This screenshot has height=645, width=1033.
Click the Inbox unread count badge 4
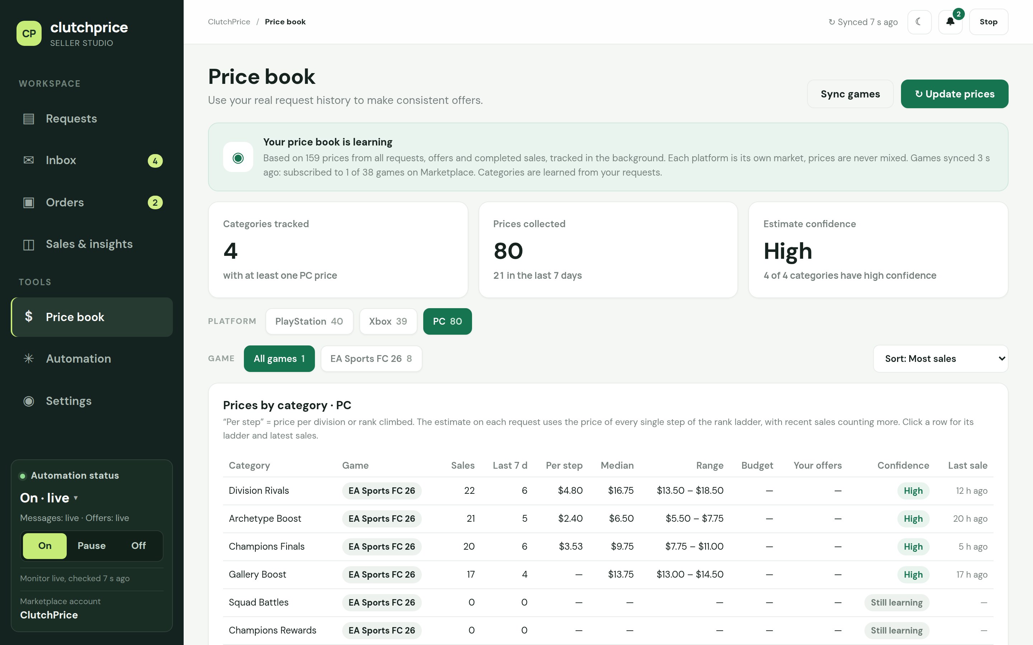point(155,161)
